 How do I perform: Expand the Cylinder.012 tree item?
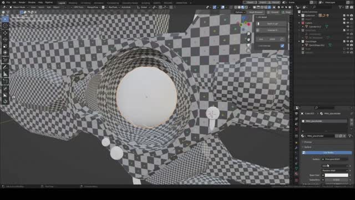(303, 27)
